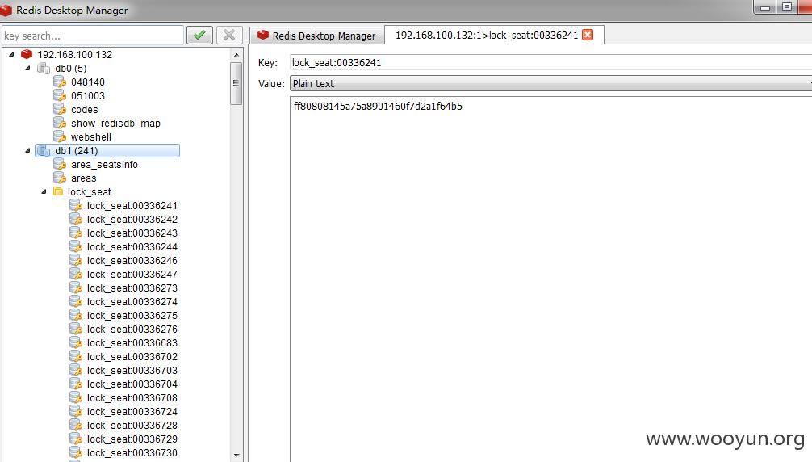Maximize the Redis Desktop Manager window

tap(787, 6)
